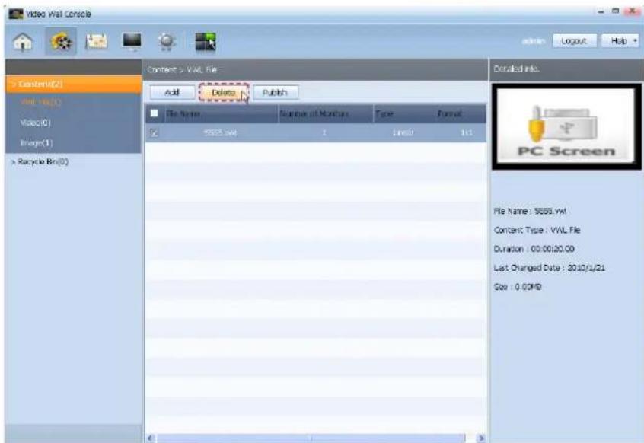This screenshot has width=644, height=443.
Task: Select VWL File under Content
Action: [40, 102]
